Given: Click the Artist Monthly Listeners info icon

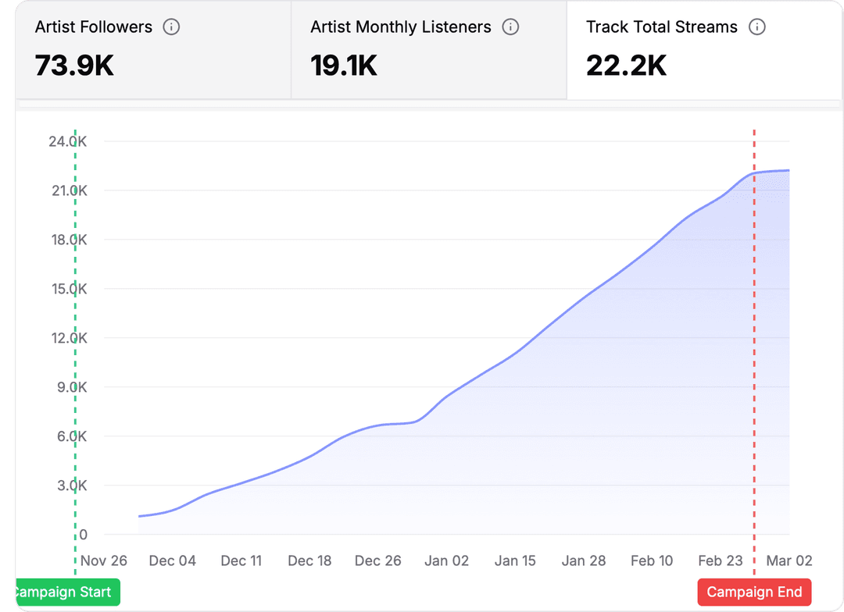Looking at the screenshot, I should click(x=511, y=27).
